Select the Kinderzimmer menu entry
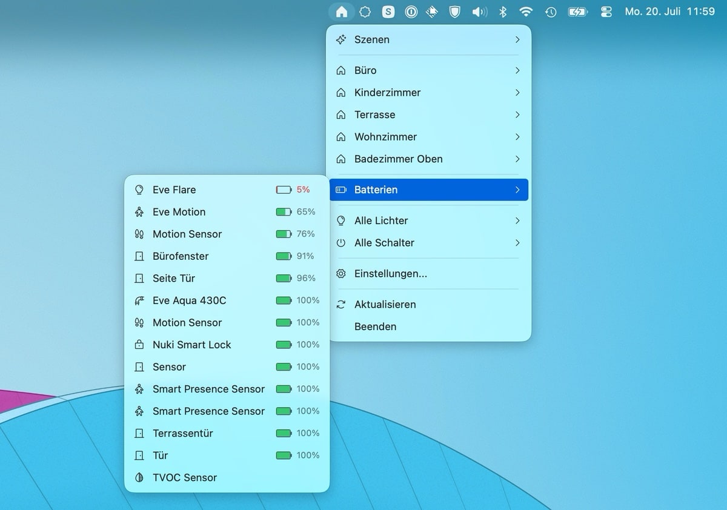Screen dimensions: 727x510 (429, 93)
